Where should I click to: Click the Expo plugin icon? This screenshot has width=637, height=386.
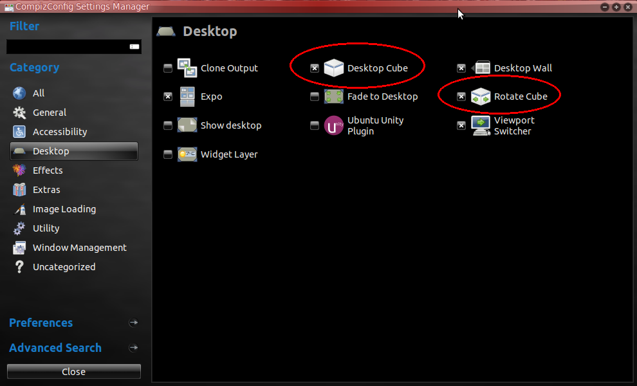click(x=187, y=96)
